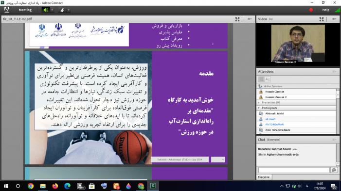Send chat message speech bubble button

click(334, 170)
